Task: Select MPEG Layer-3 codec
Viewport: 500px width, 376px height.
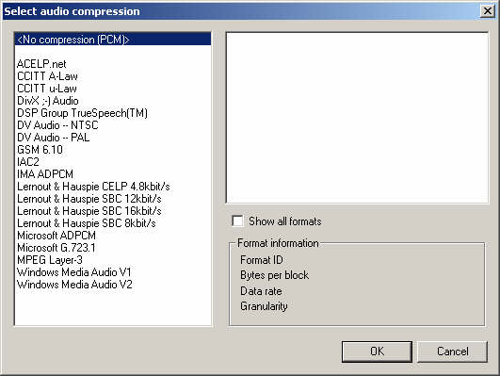Action: point(113,260)
